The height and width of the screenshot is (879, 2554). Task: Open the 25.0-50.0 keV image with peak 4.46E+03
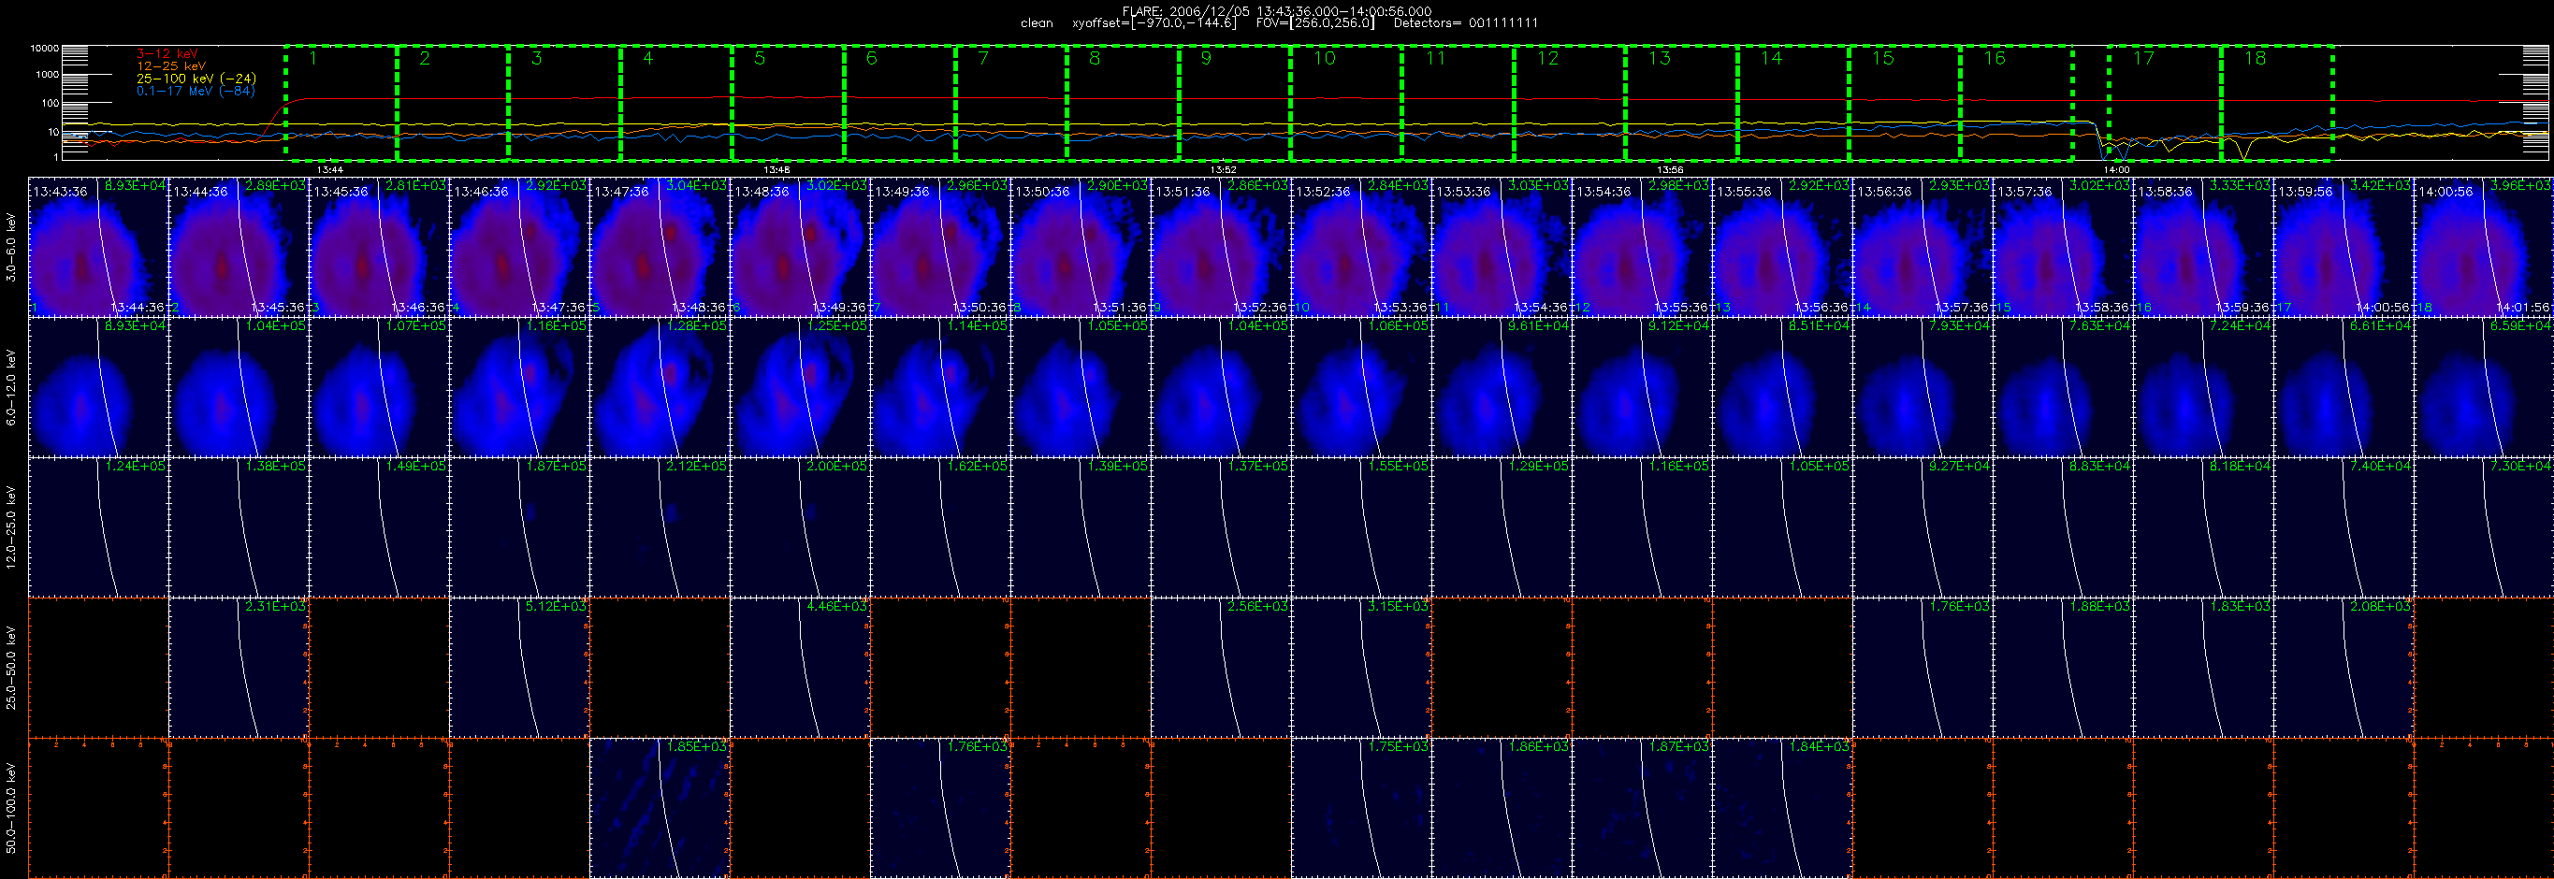point(800,668)
